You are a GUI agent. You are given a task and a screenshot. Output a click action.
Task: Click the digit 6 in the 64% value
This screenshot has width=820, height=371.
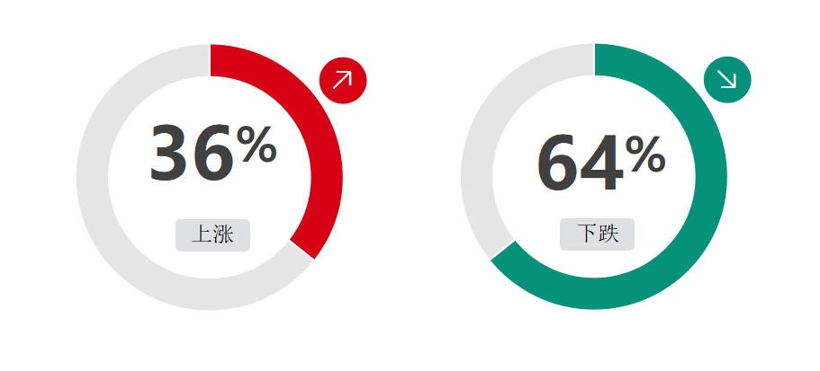pyautogui.click(x=557, y=163)
